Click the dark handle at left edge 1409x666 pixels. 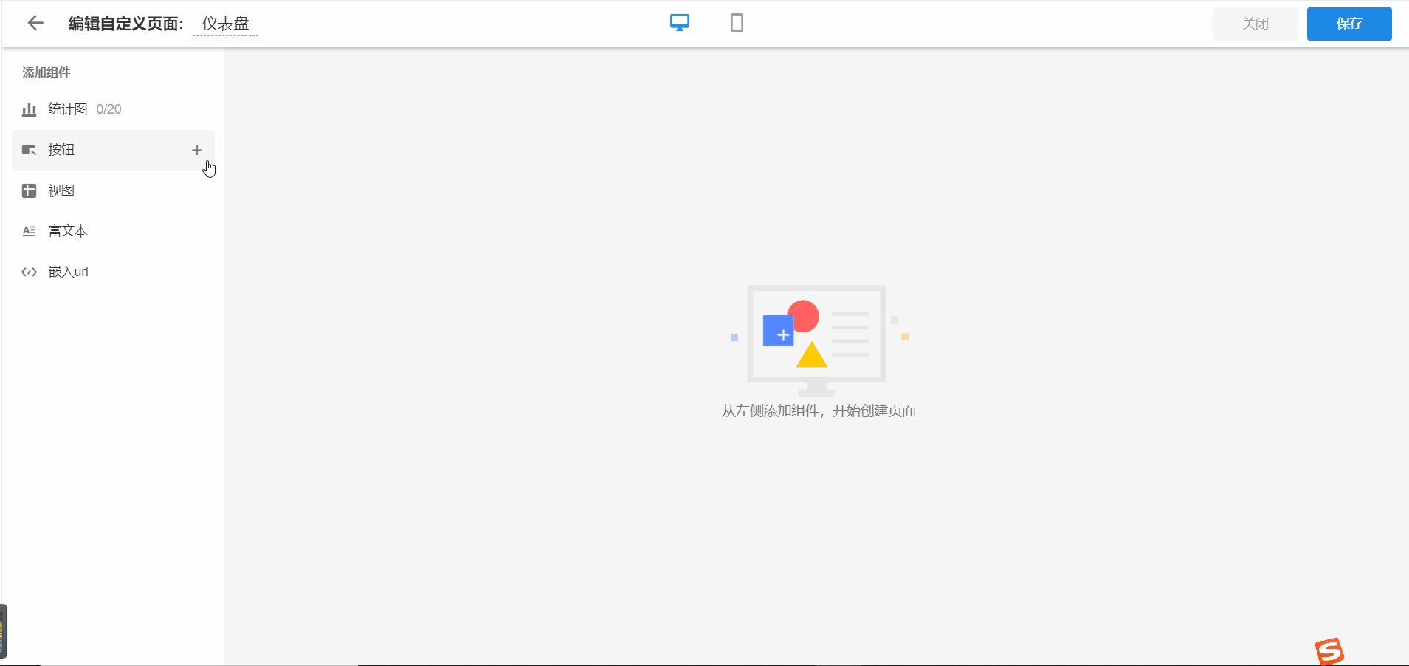(x=4, y=631)
